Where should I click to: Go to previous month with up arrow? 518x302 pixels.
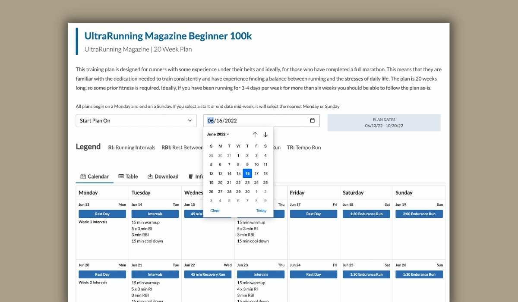(255, 135)
